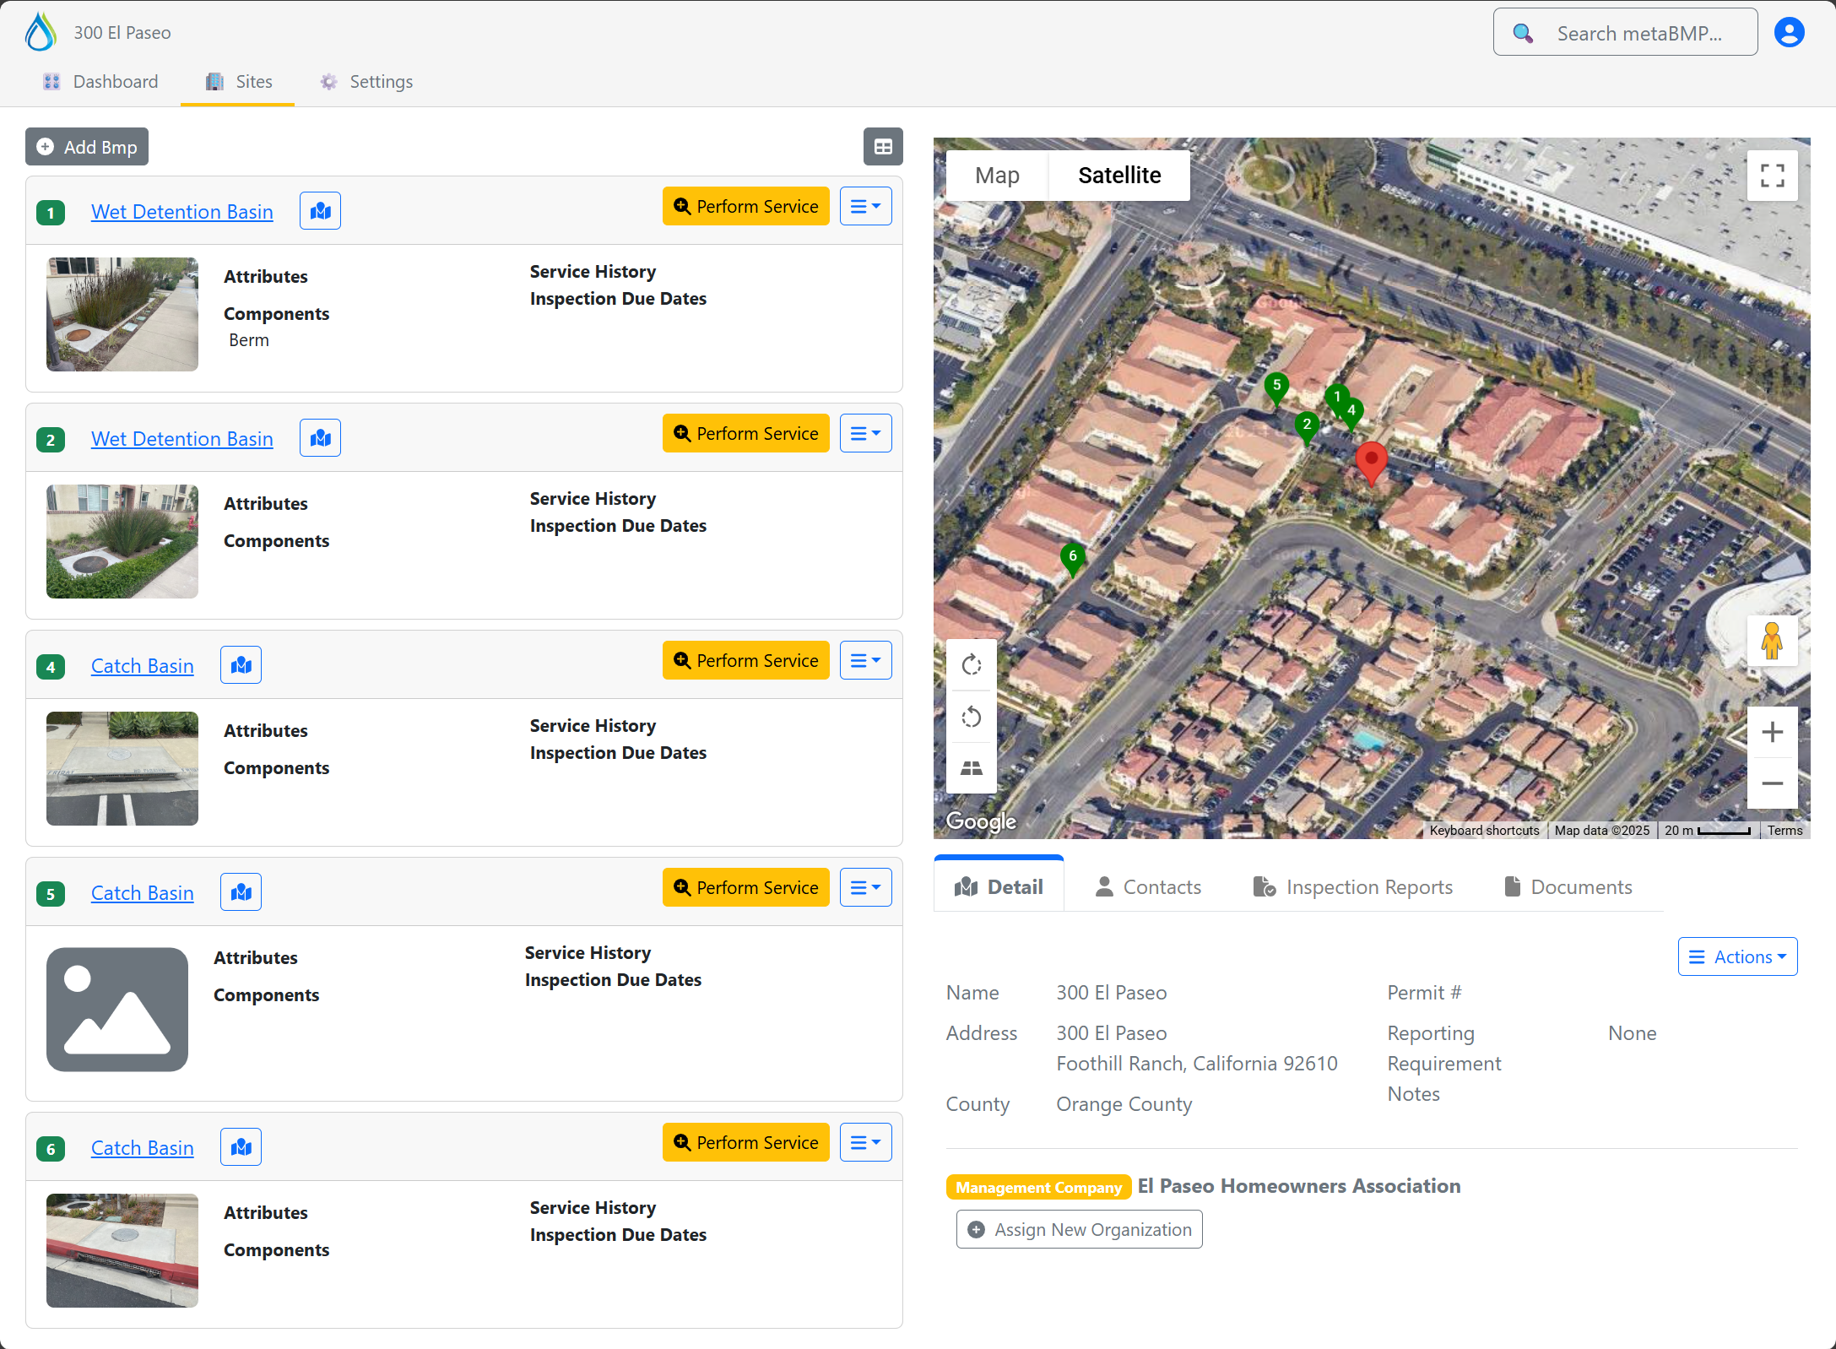The width and height of the screenshot is (1836, 1349).
Task: Perform Service on BMP 6 Catch Basin
Action: coord(746,1142)
